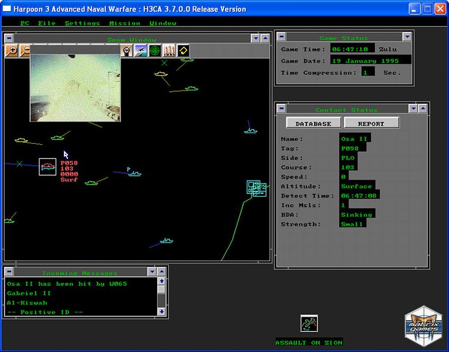Open the Assault on Zion scenario icon

309,323
